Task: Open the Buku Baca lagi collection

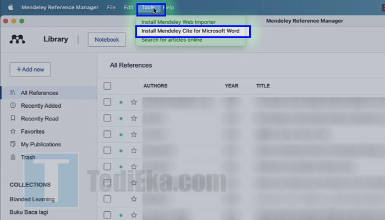Action: (29, 212)
